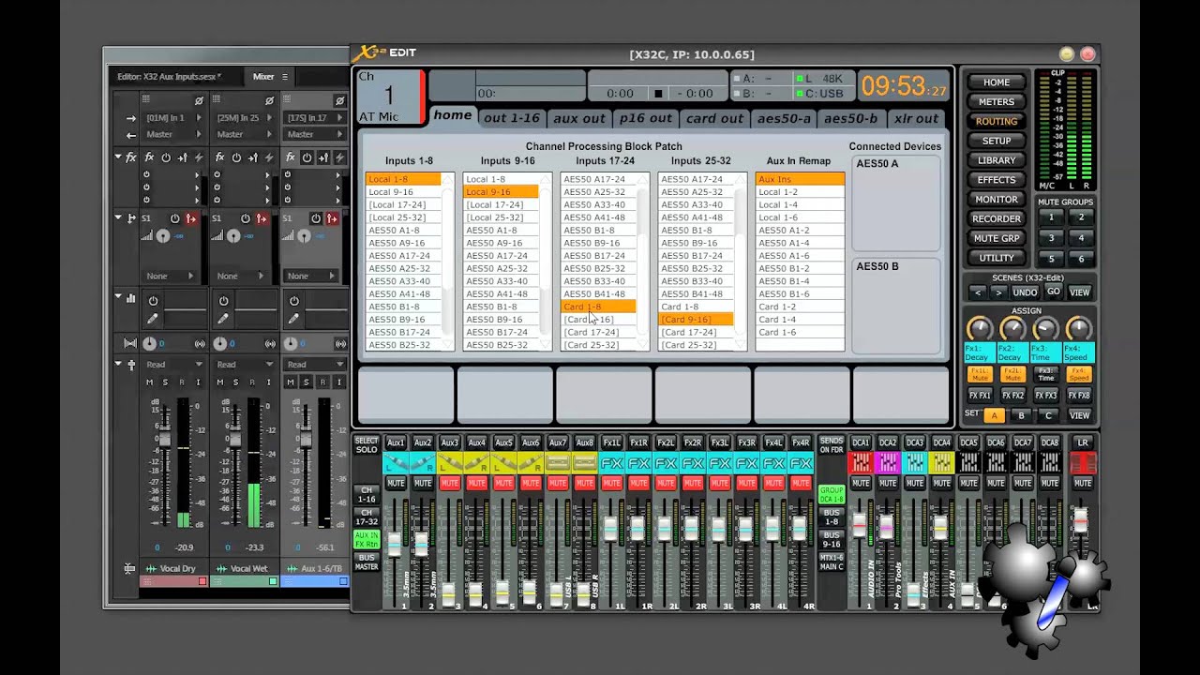Toggle Select/Solo mode button
The image size is (1200, 675).
pos(367,445)
